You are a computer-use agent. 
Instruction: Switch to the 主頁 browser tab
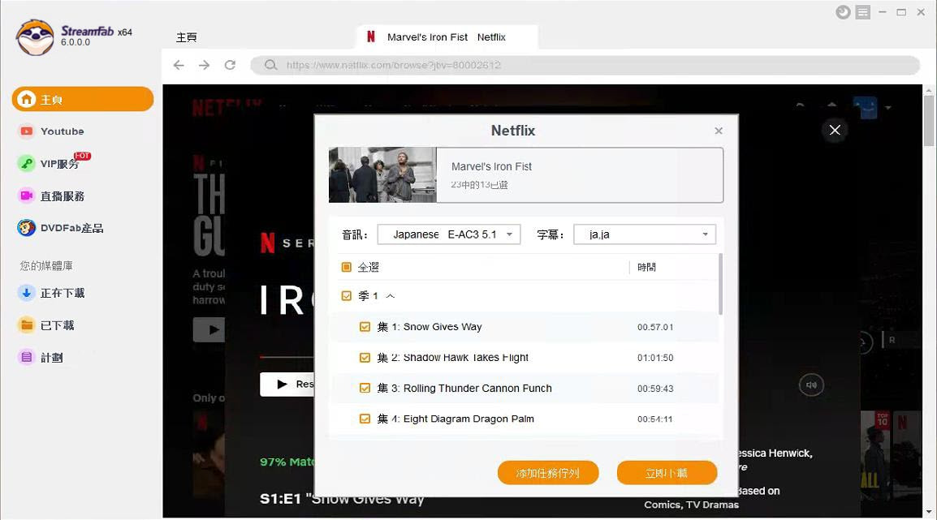pyautogui.click(x=187, y=37)
